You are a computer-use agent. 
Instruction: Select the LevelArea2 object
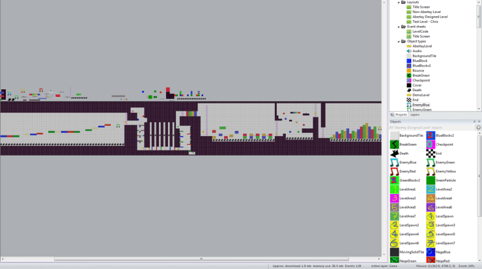click(439, 189)
